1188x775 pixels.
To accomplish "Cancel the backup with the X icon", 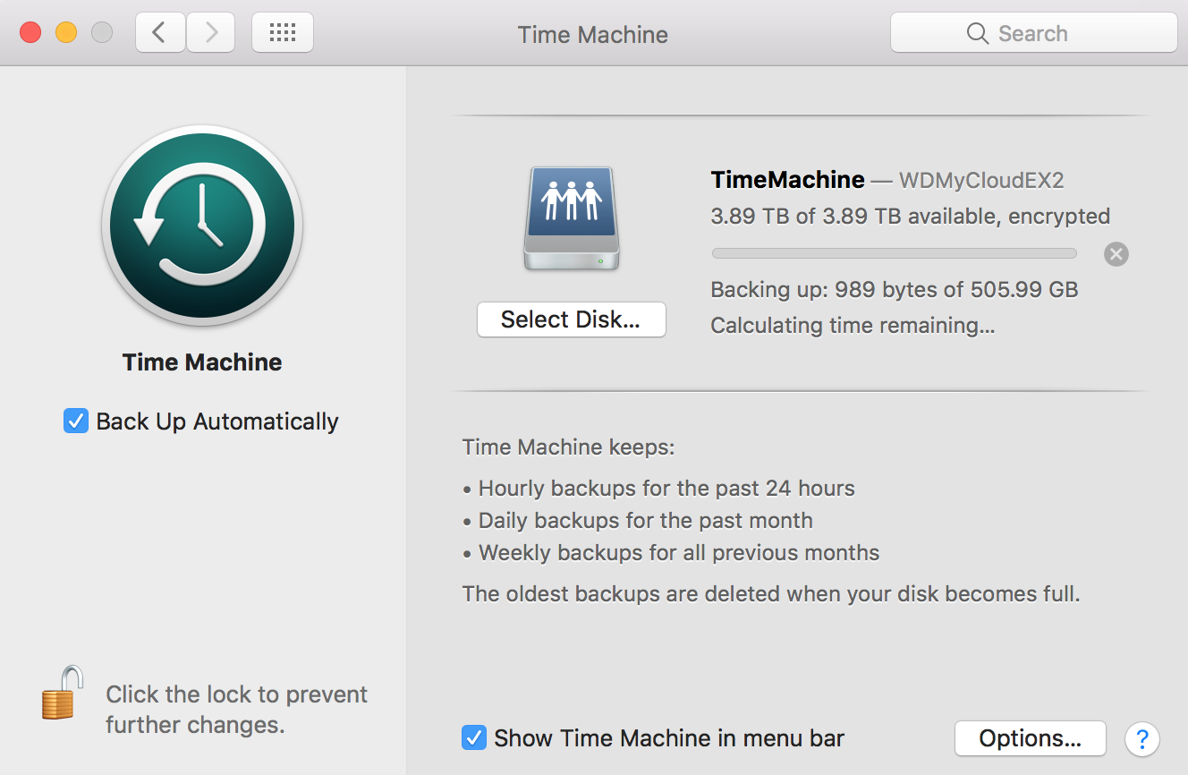I will click(x=1116, y=254).
